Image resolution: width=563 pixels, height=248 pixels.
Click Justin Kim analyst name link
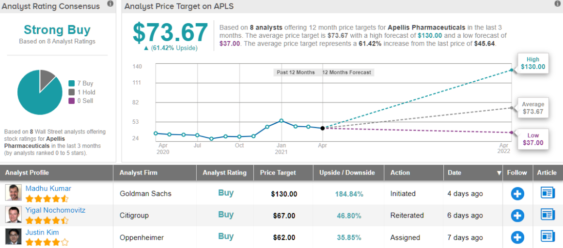(42, 232)
